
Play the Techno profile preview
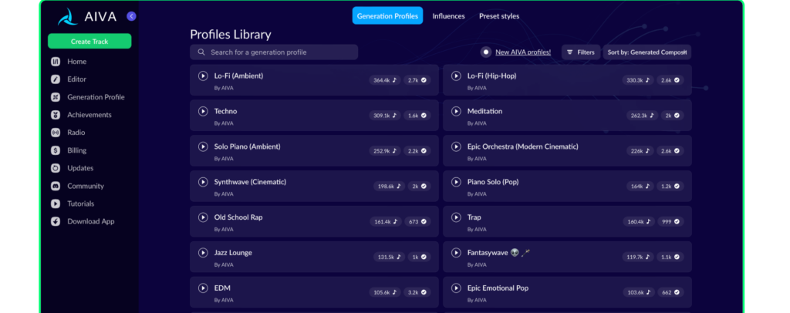pos(203,111)
